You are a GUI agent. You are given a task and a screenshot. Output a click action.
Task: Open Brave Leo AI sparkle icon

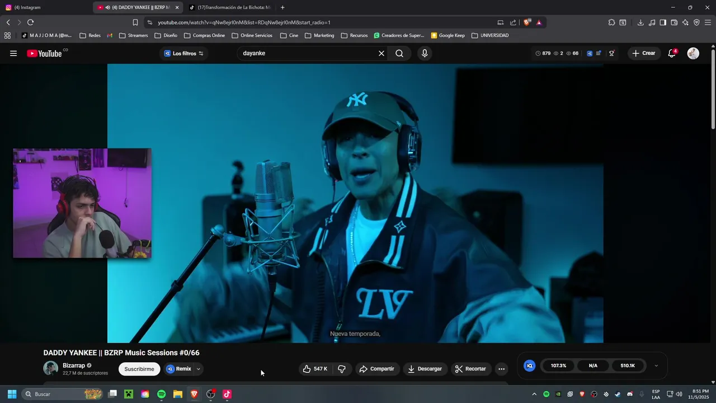(x=685, y=22)
